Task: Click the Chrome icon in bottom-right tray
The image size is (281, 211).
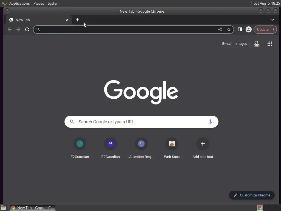Action: tap(260, 208)
